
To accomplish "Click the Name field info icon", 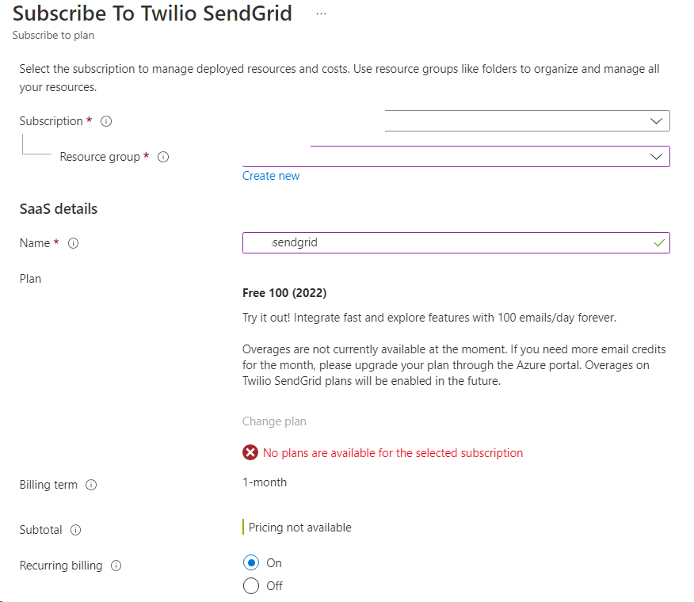I will tap(74, 243).
